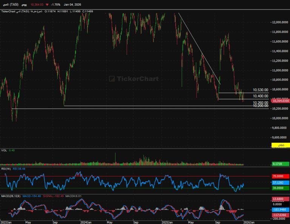This screenshot has height=224, width=290.
Task: Click the yellow scale-type button on the price axis
Action: (280, 145)
